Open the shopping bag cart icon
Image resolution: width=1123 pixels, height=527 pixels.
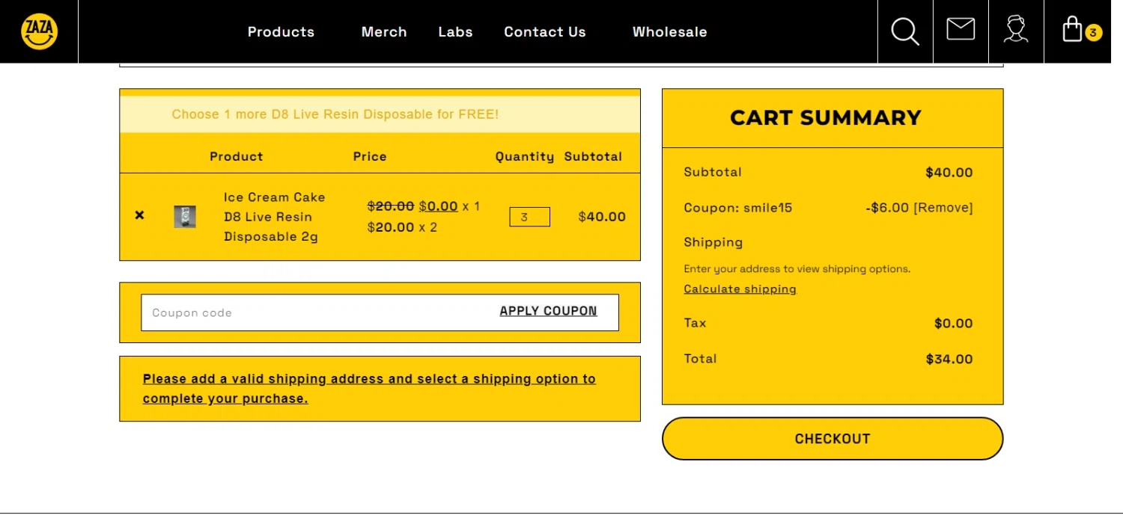pos(1073,29)
